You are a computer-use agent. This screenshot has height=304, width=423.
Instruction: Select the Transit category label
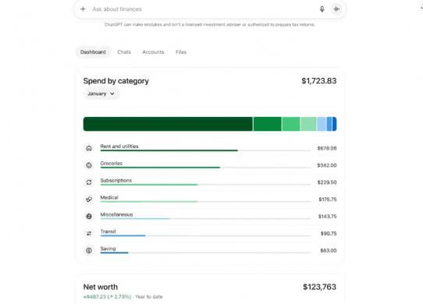pos(108,232)
